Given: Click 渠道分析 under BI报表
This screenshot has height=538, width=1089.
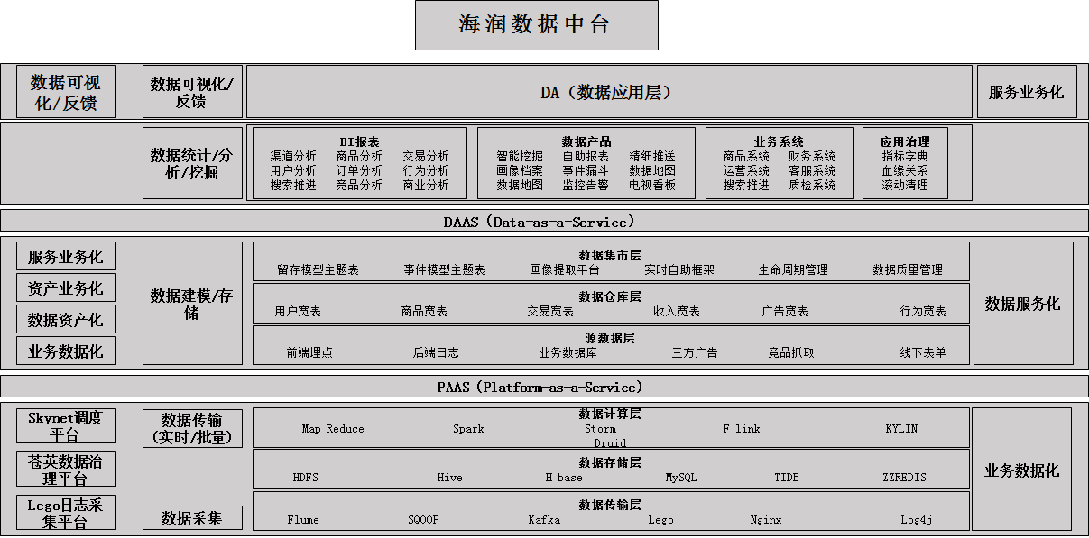Looking at the screenshot, I should tap(293, 156).
